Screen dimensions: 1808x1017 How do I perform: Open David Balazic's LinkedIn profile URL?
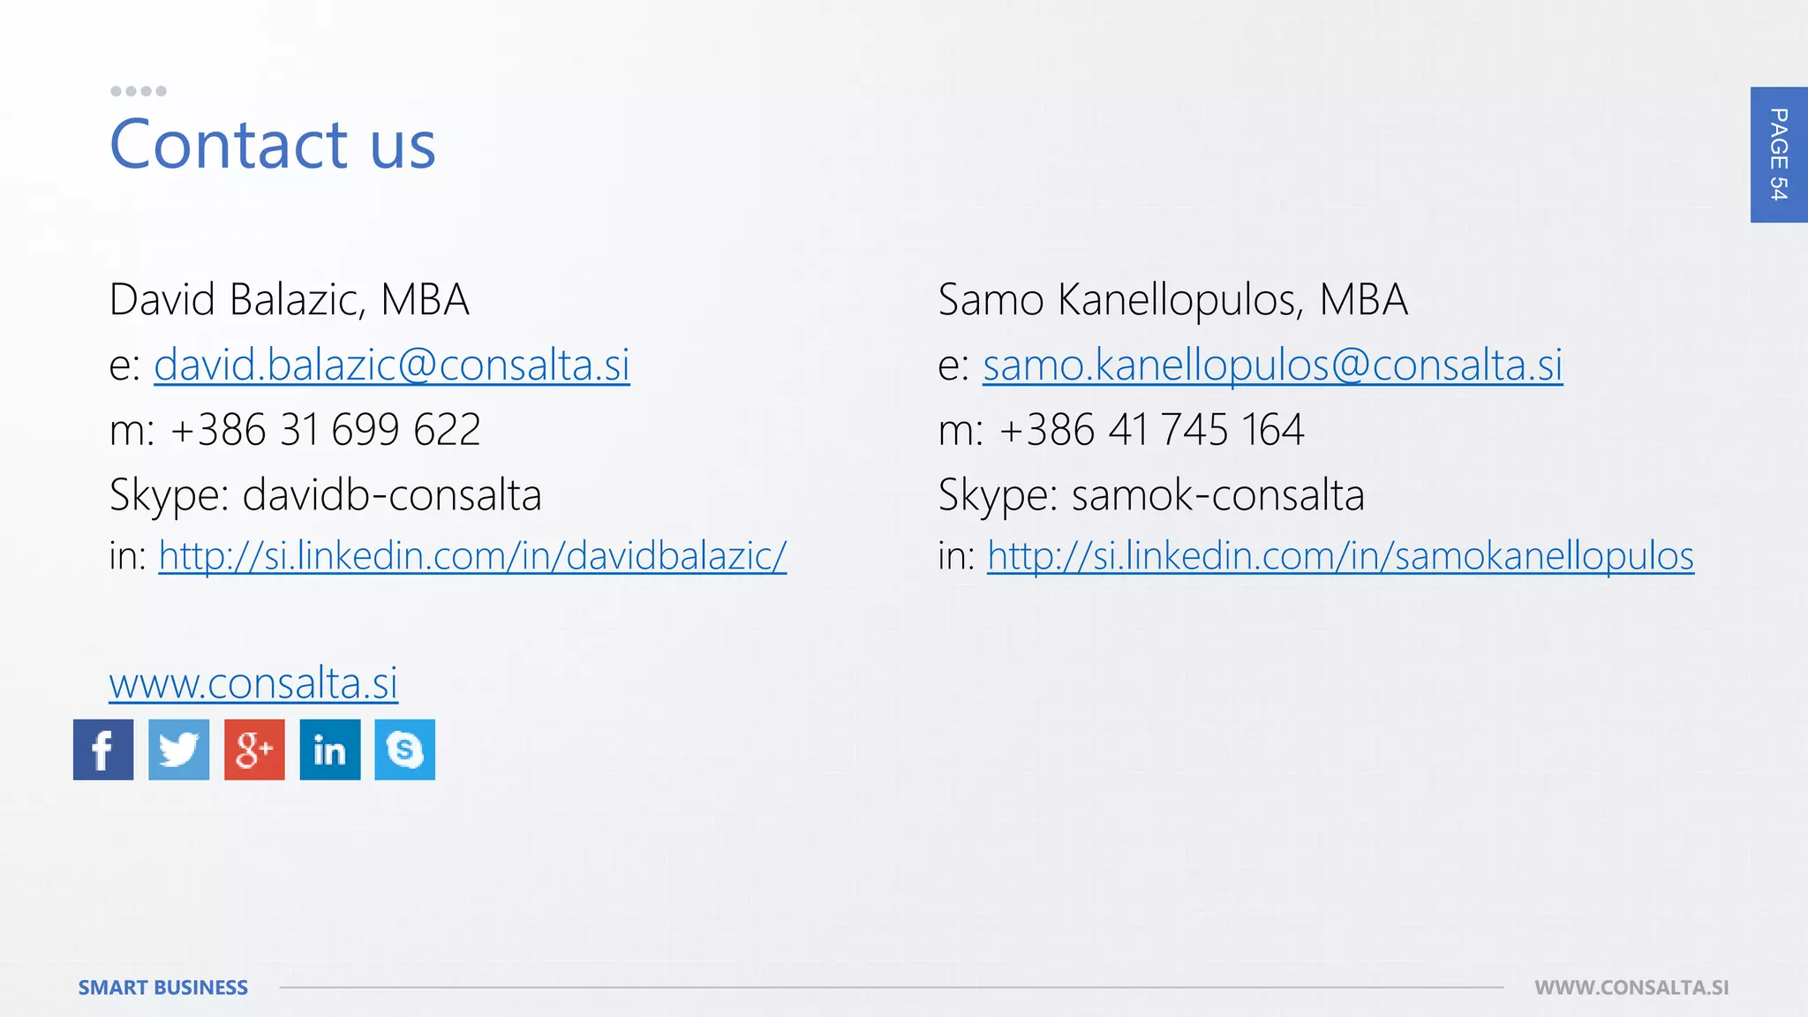472,556
